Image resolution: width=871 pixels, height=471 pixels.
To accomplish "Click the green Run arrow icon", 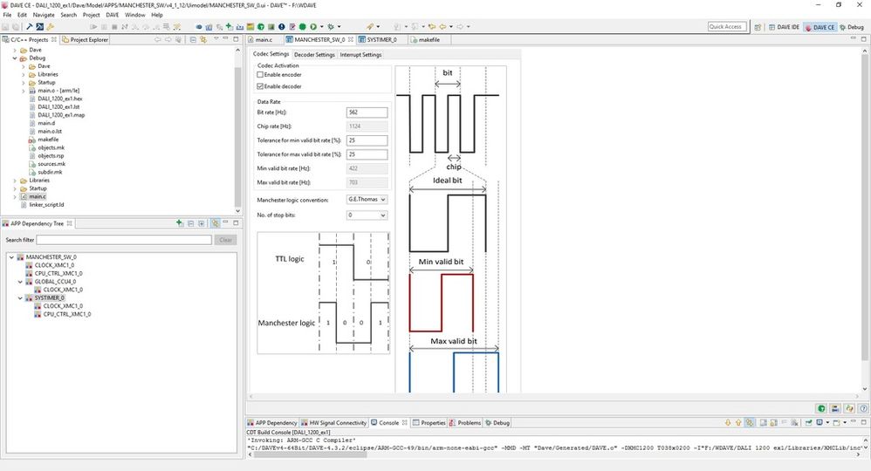I will pyautogui.click(x=313, y=27).
